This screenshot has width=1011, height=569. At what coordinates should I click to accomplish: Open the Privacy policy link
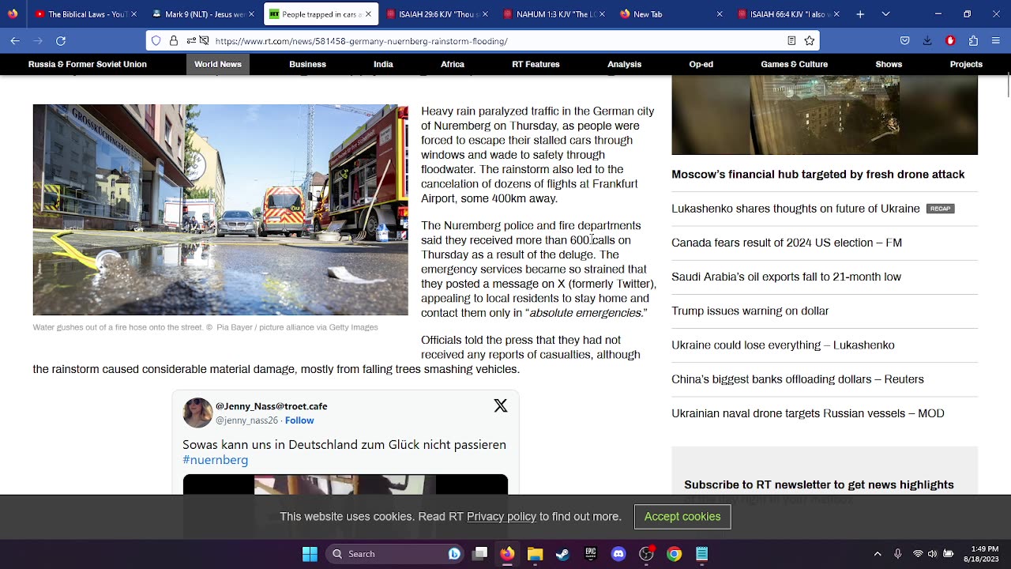tap(502, 517)
